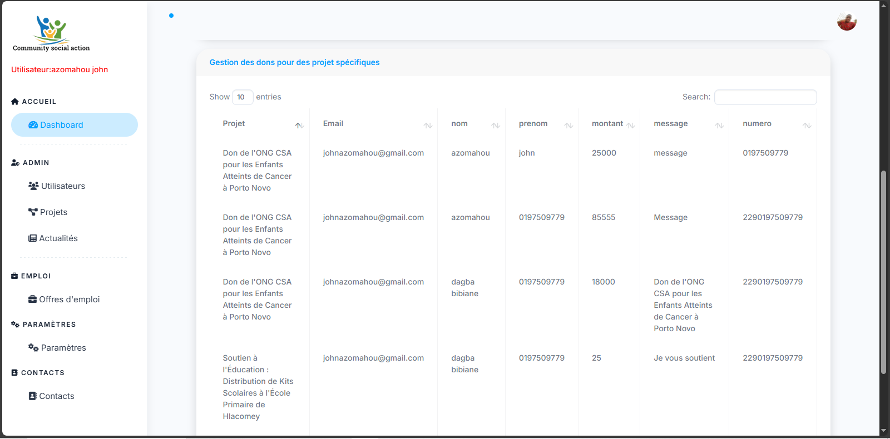Open the Dashboard menu item

62,125
